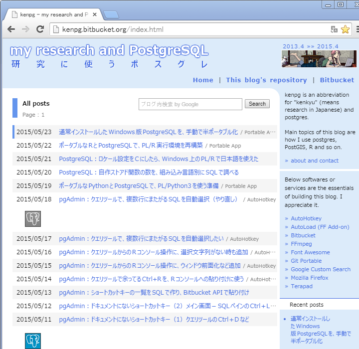
Task: Go back with the browser back arrow
Action: pyautogui.click(x=11, y=29)
